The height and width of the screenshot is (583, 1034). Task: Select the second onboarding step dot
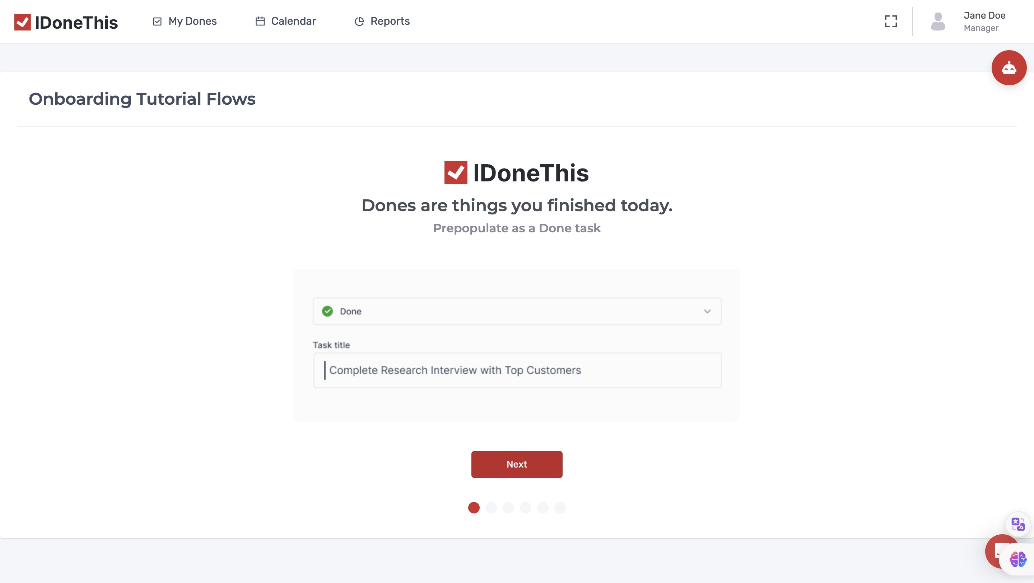pyautogui.click(x=491, y=508)
